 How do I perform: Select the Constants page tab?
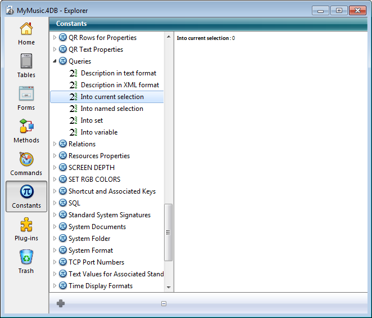click(26, 196)
